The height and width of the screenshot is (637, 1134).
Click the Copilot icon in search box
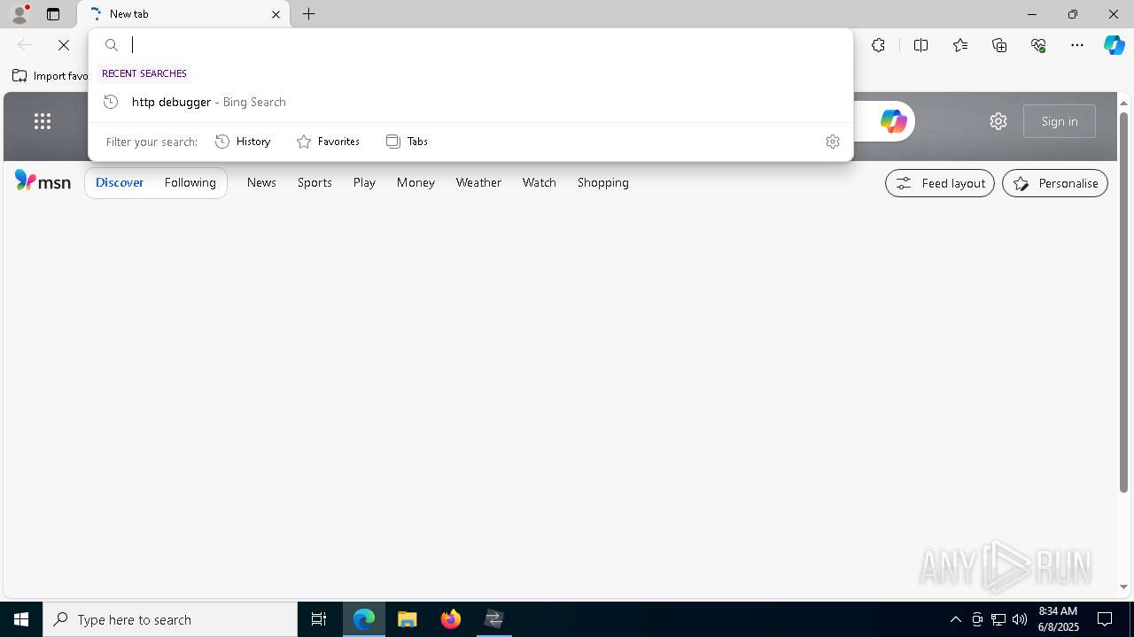pos(893,121)
